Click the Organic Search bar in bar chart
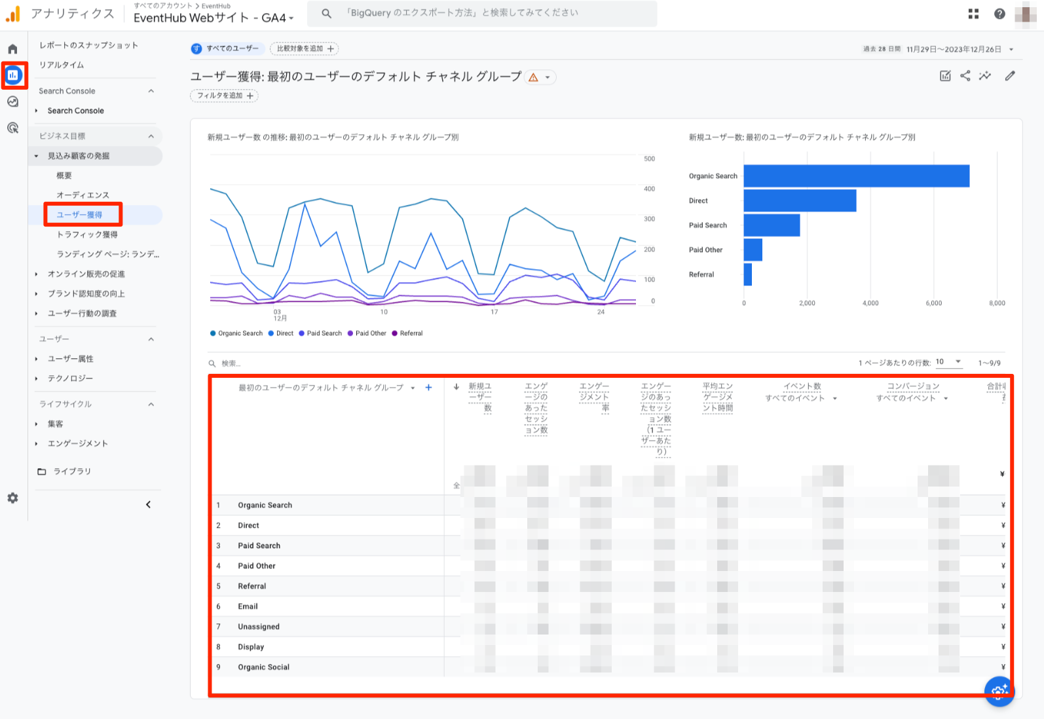 856,176
